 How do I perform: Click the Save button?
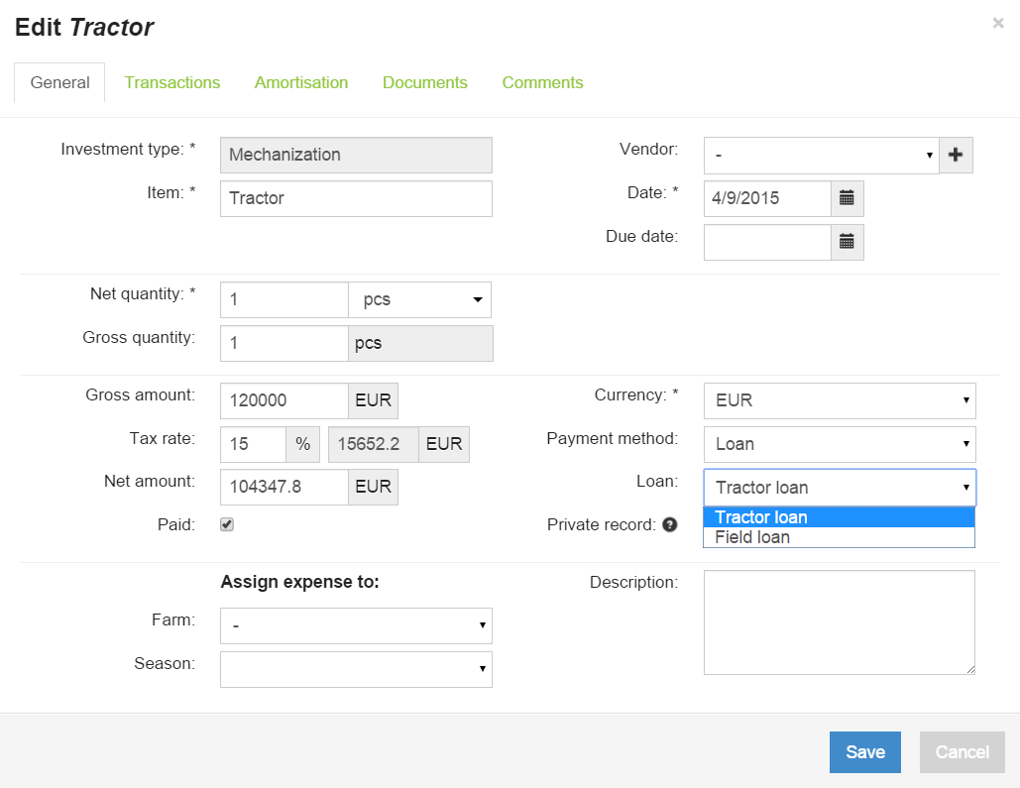tap(864, 751)
